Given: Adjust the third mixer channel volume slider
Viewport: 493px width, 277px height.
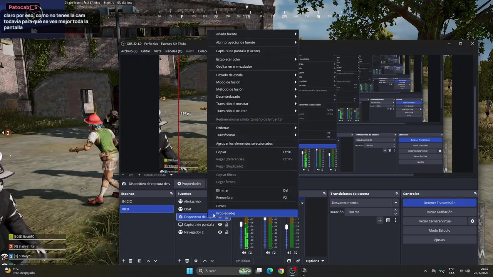Looking at the screenshot, I should 287,227.
